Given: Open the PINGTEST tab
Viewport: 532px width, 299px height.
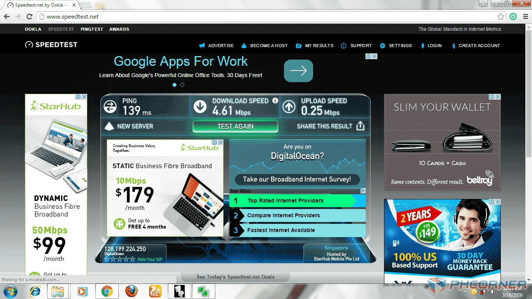Looking at the screenshot, I should click(x=92, y=29).
